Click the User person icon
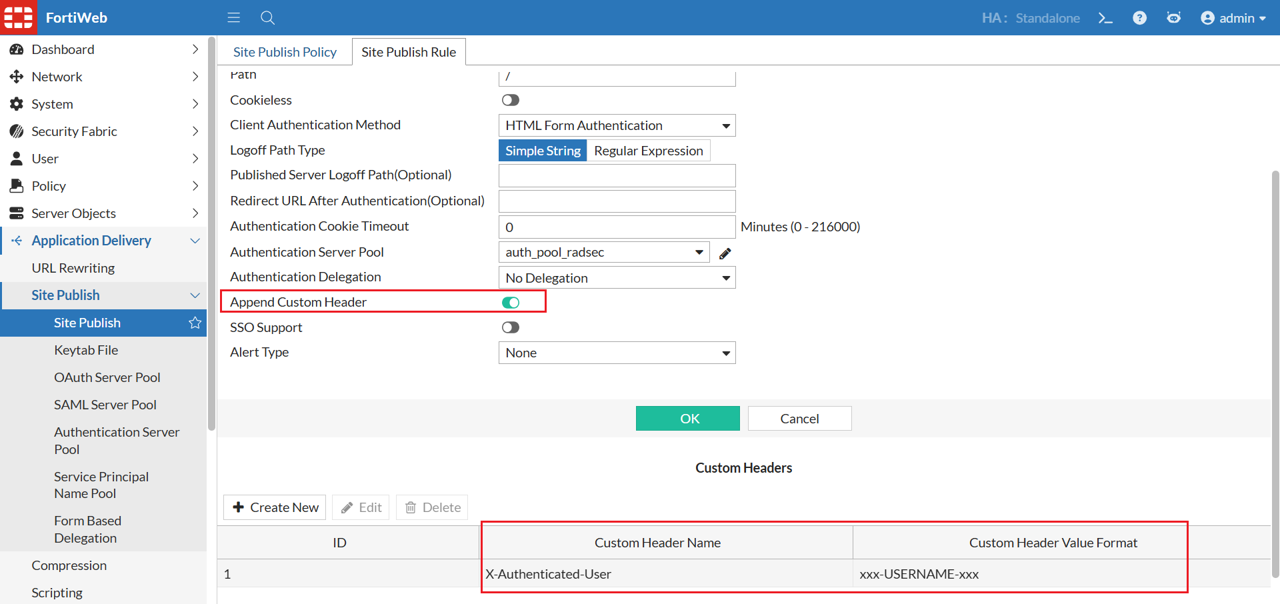This screenshot has width=1280, height=604. pyautogui.click(x=17, y=159)
